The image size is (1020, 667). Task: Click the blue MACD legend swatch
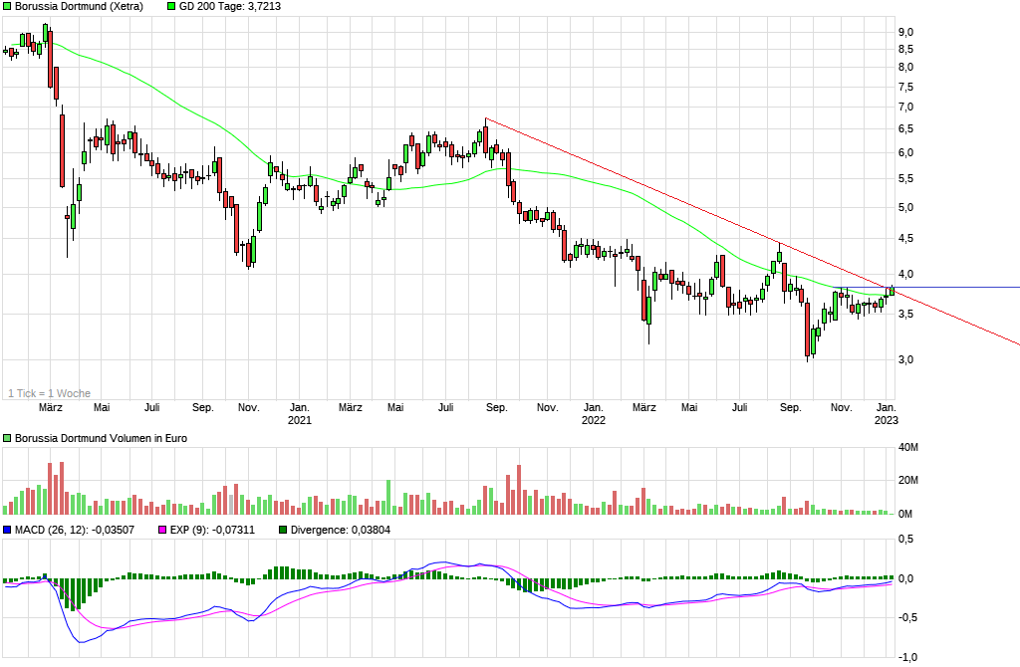pos(8,531)
